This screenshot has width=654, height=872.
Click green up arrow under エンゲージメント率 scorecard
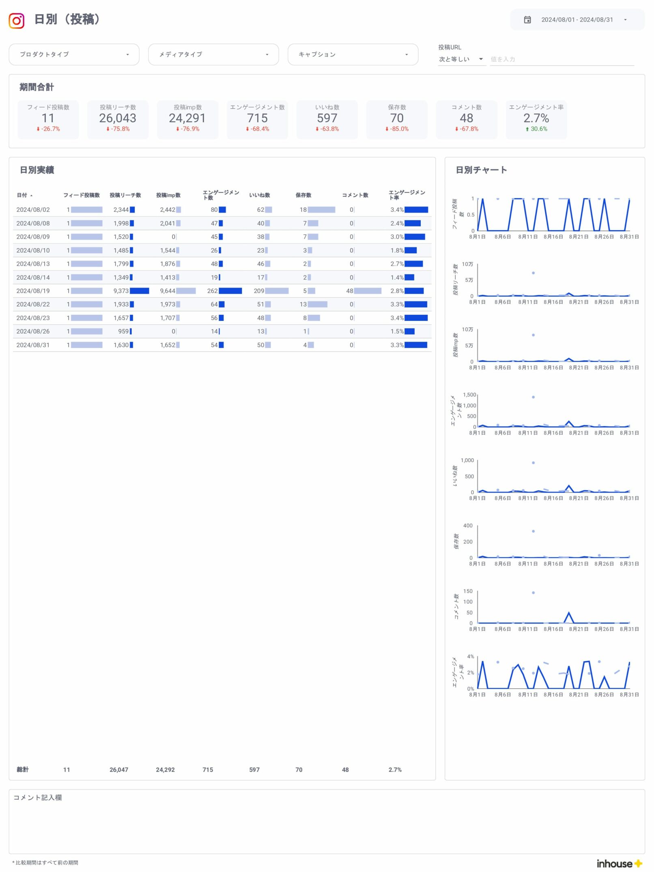pos(527,129)
